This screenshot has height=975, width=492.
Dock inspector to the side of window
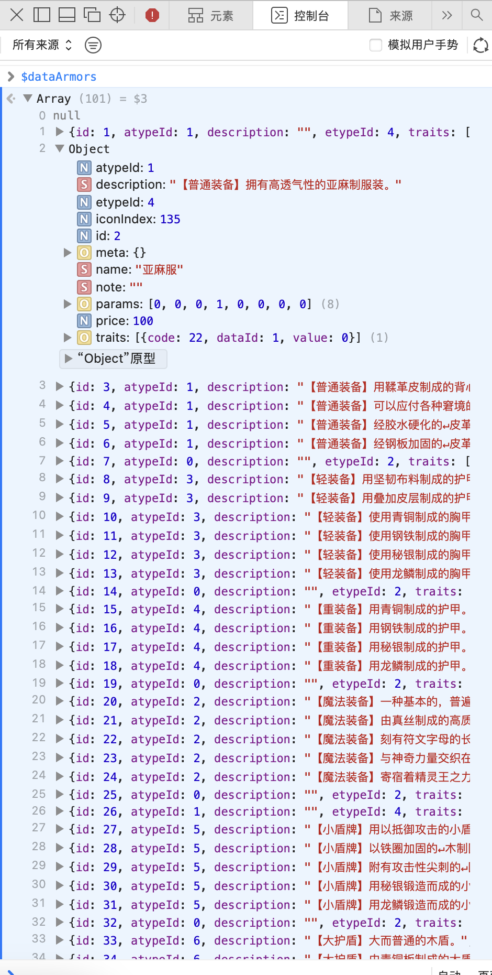[x=42, y=15]
